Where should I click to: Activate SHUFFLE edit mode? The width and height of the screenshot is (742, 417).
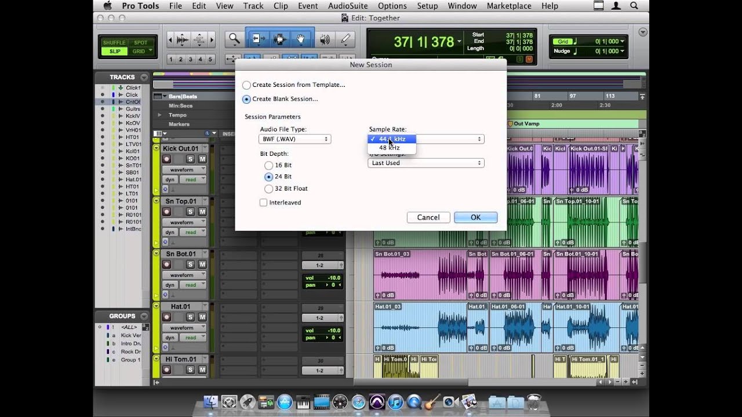pos(114,43)
